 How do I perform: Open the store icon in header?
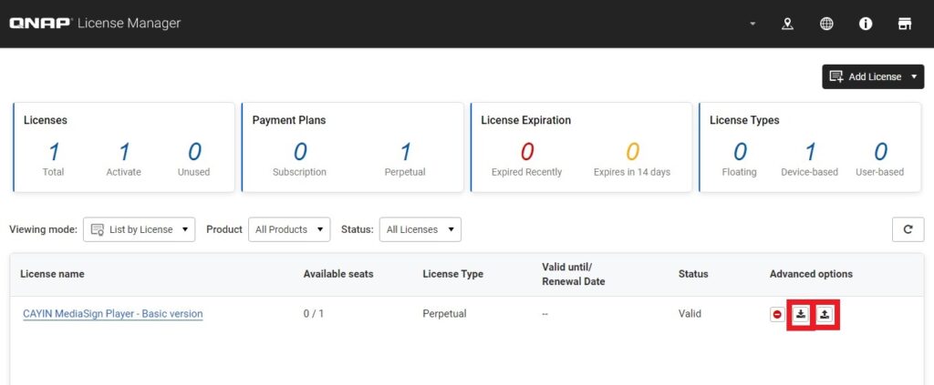(905, 24)
